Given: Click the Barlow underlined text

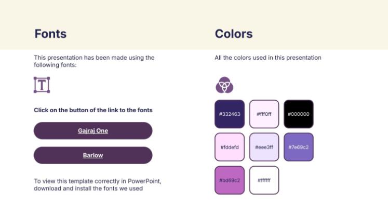Looking at the screenshot, I should (x=93, y=155).
